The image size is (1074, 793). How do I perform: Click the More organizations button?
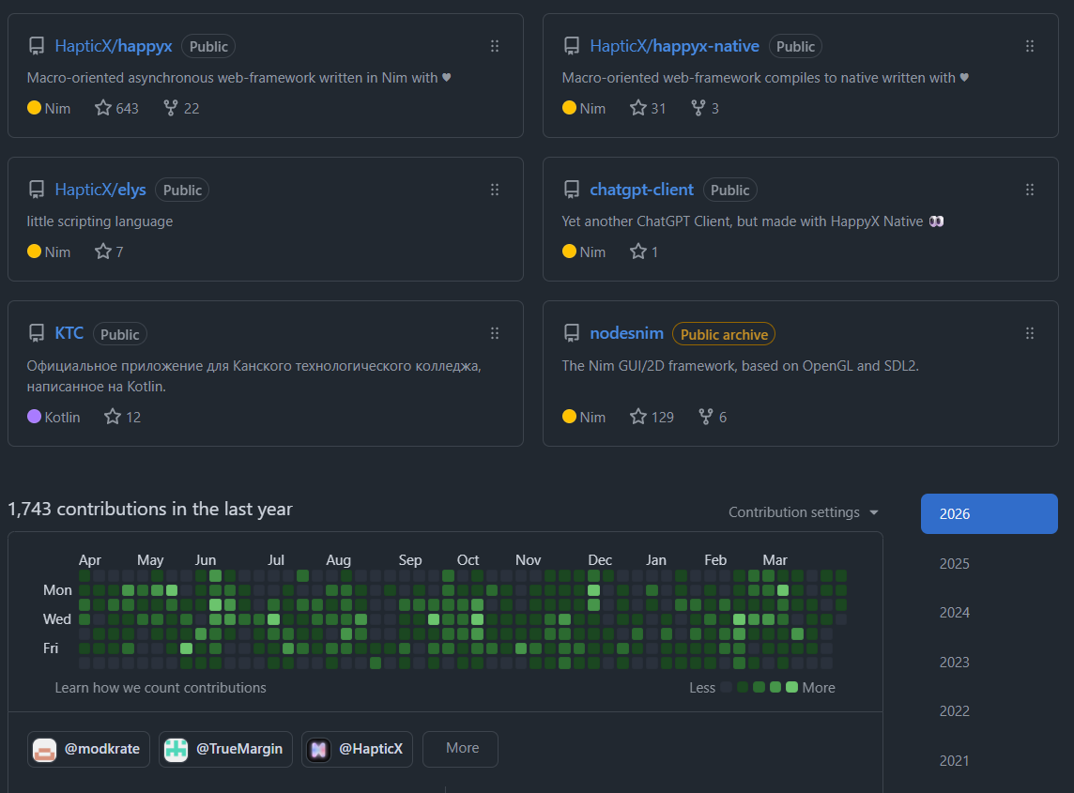pos(460,749)
